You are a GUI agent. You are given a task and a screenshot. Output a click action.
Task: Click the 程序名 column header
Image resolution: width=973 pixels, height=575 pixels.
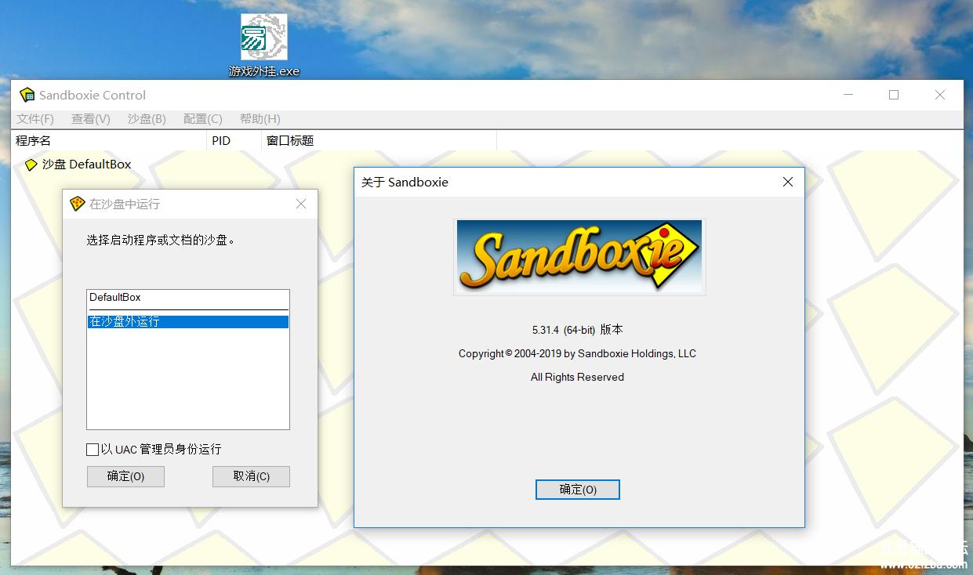pyautogui.click(x=110, y=141)
